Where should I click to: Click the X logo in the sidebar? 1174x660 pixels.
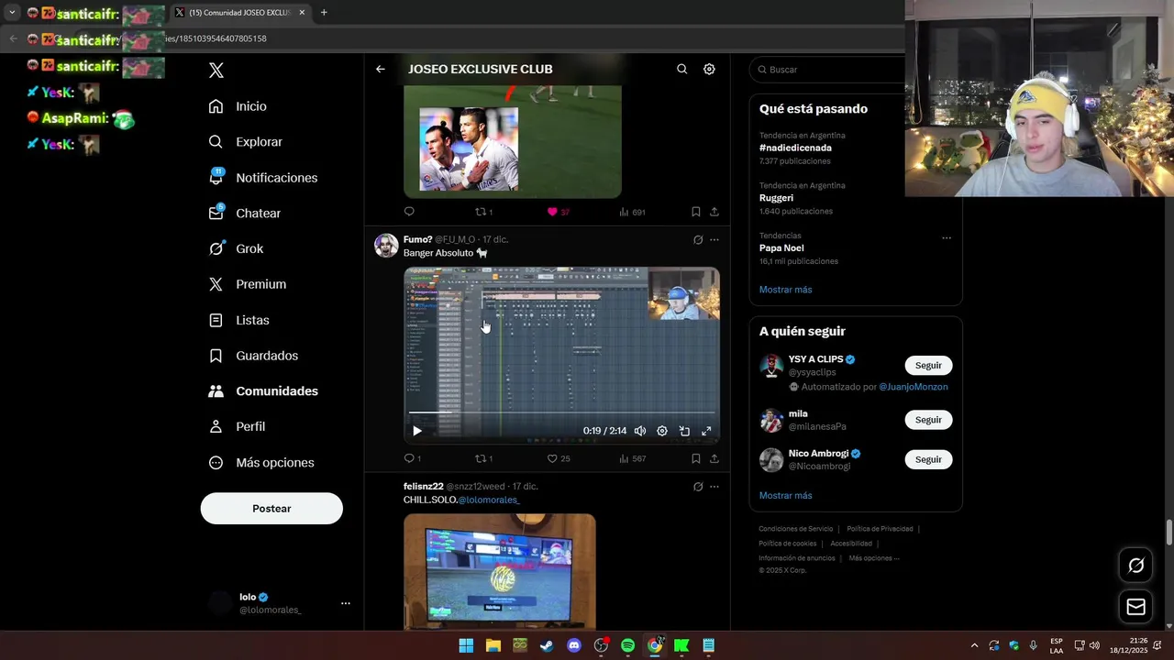click(x=216, y=71)
